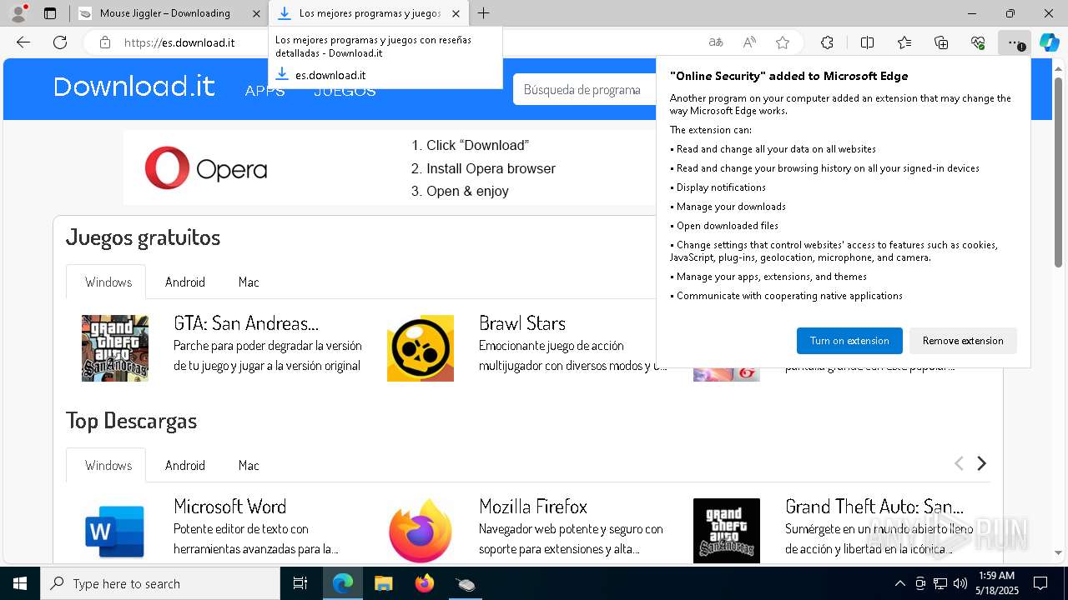Open Grand Theft Auto Top Descargas thumbnail
Screen dimensions: 1068x600
pos(727,531)
